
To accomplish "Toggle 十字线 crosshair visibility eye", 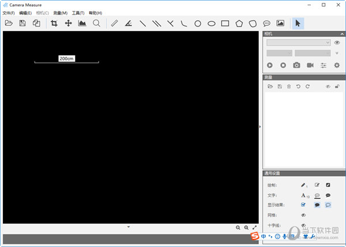I will pyautogui.click(x=303, y=225).
